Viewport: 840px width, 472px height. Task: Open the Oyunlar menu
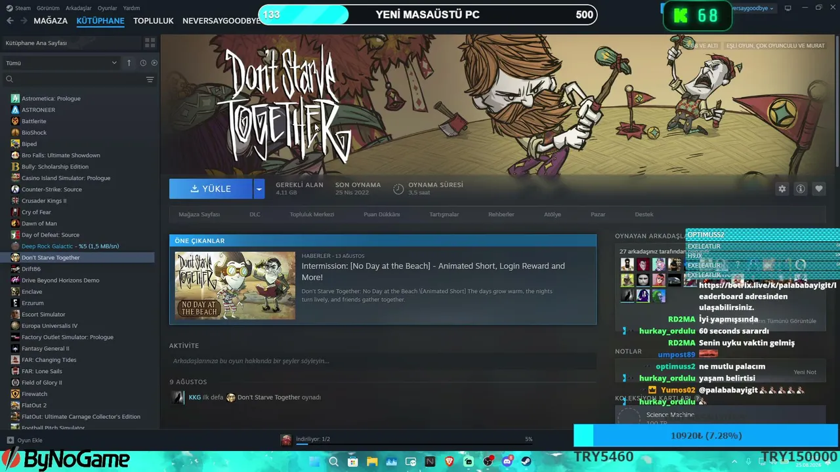(x=107, y=8)
